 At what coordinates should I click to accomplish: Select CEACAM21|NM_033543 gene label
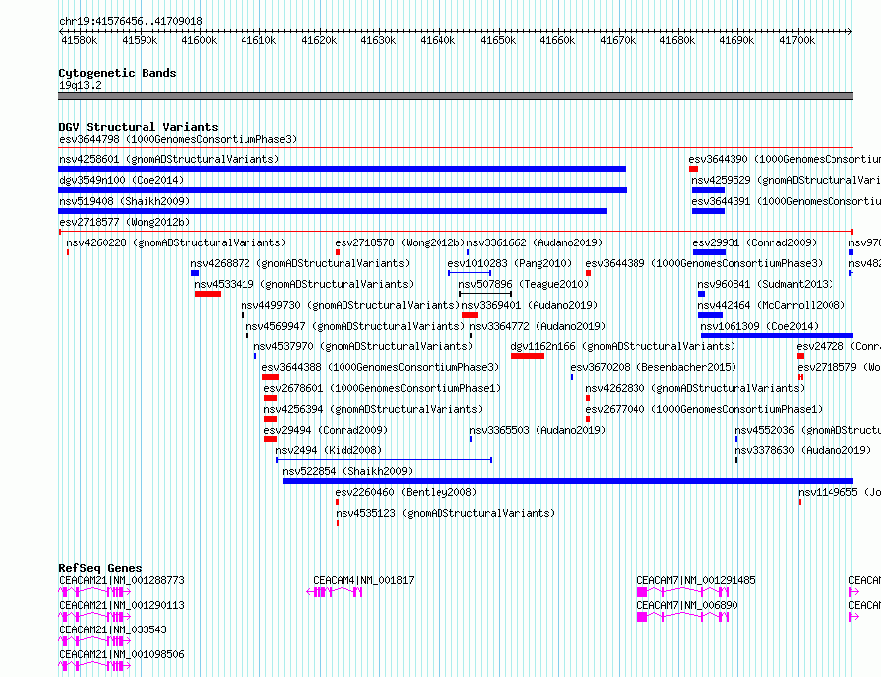[113, 629]
